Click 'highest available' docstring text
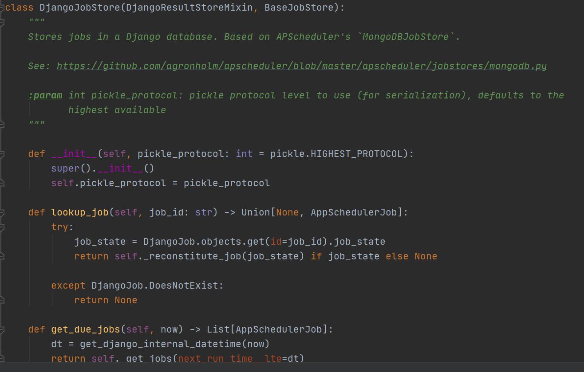 pos(117,110)
